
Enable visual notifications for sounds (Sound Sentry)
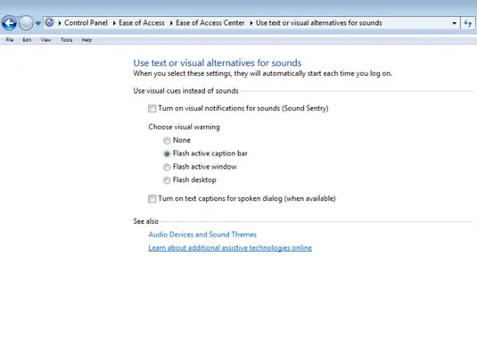(152, 109)
